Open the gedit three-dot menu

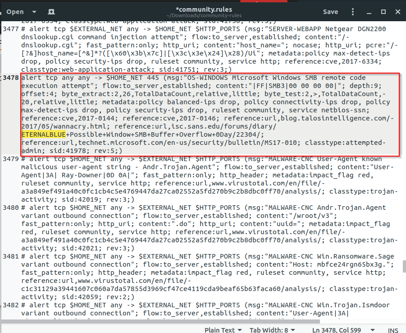353,12
